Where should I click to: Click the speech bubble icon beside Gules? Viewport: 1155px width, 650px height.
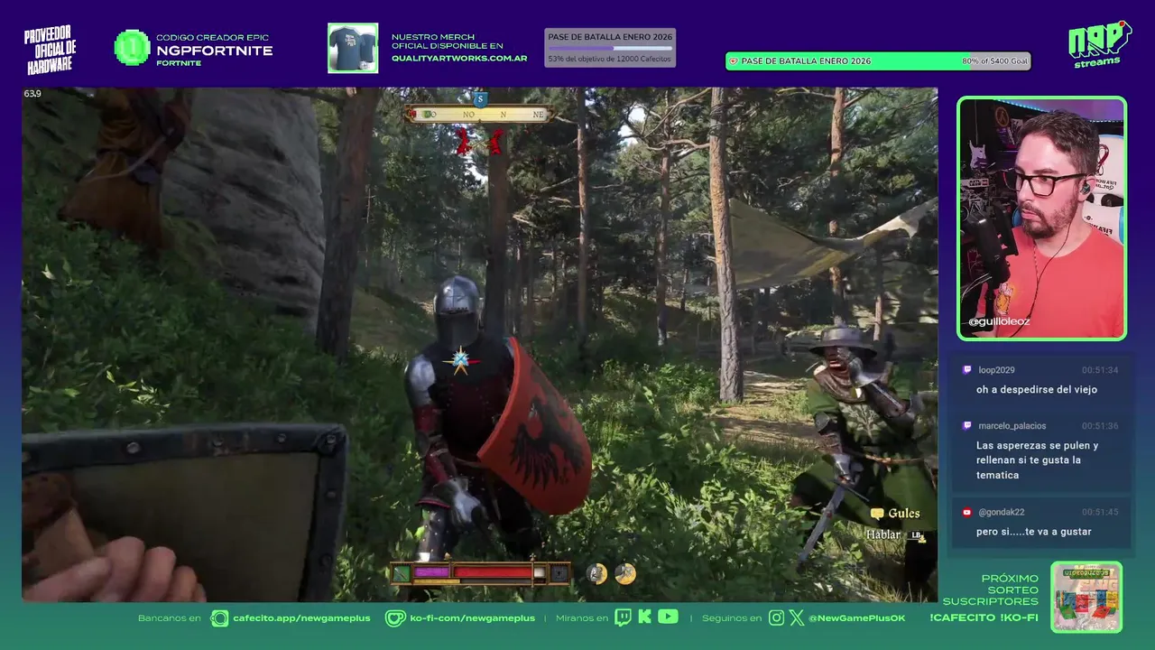click(876, 514)
